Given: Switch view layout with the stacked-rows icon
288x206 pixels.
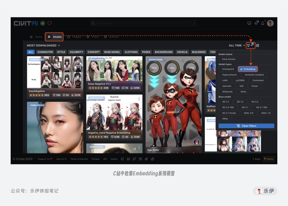Looking at the screenshot, I should coord(258,45).
